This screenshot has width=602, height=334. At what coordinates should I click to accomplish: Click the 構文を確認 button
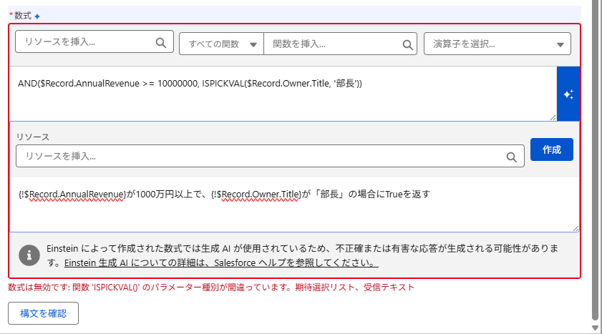[x=43, y=313]
